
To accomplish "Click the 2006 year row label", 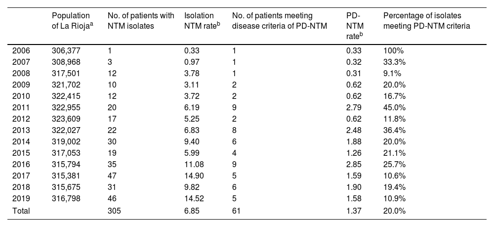I will (x=21, y=50).
